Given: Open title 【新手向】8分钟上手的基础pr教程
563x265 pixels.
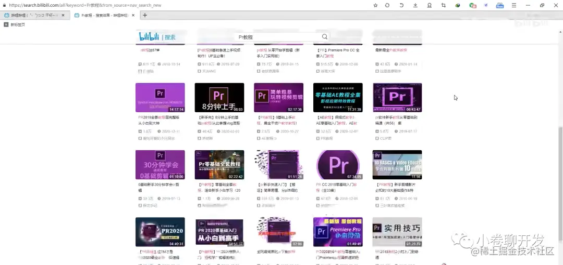Looking at the screenshot, I should click(x=219, y=120).
